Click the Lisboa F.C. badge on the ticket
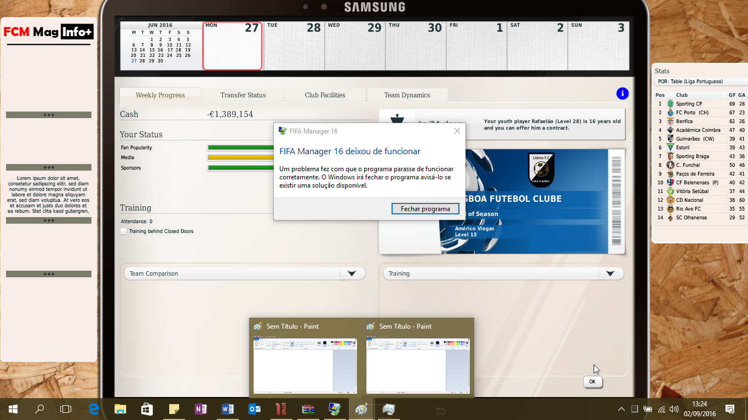This screenshot has width=748, height=420. pyautogui.click(x=542, y=170)
